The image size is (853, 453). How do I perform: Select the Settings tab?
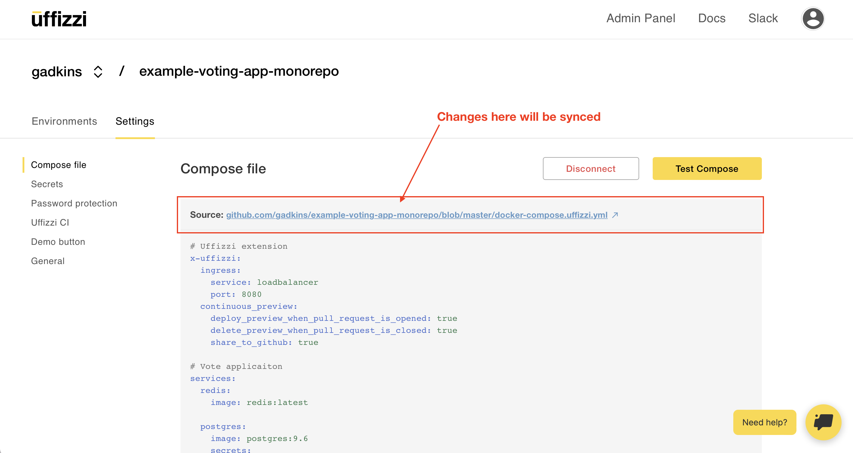tap(135, 121)
